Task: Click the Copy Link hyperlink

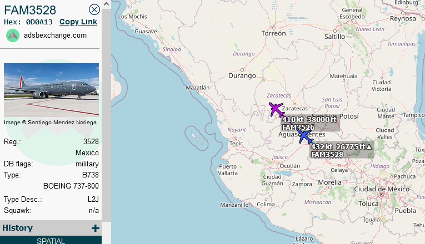Action: pos(78,22)
